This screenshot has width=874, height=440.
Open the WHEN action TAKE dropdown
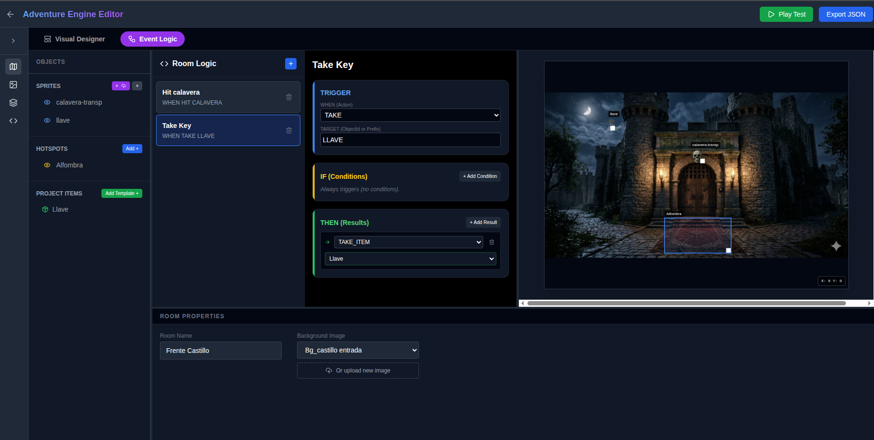pyautogui.click(x=410, y=115)
